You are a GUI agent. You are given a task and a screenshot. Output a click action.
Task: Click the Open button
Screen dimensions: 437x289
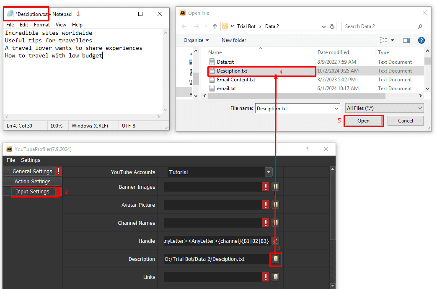(x=363, y=121)
